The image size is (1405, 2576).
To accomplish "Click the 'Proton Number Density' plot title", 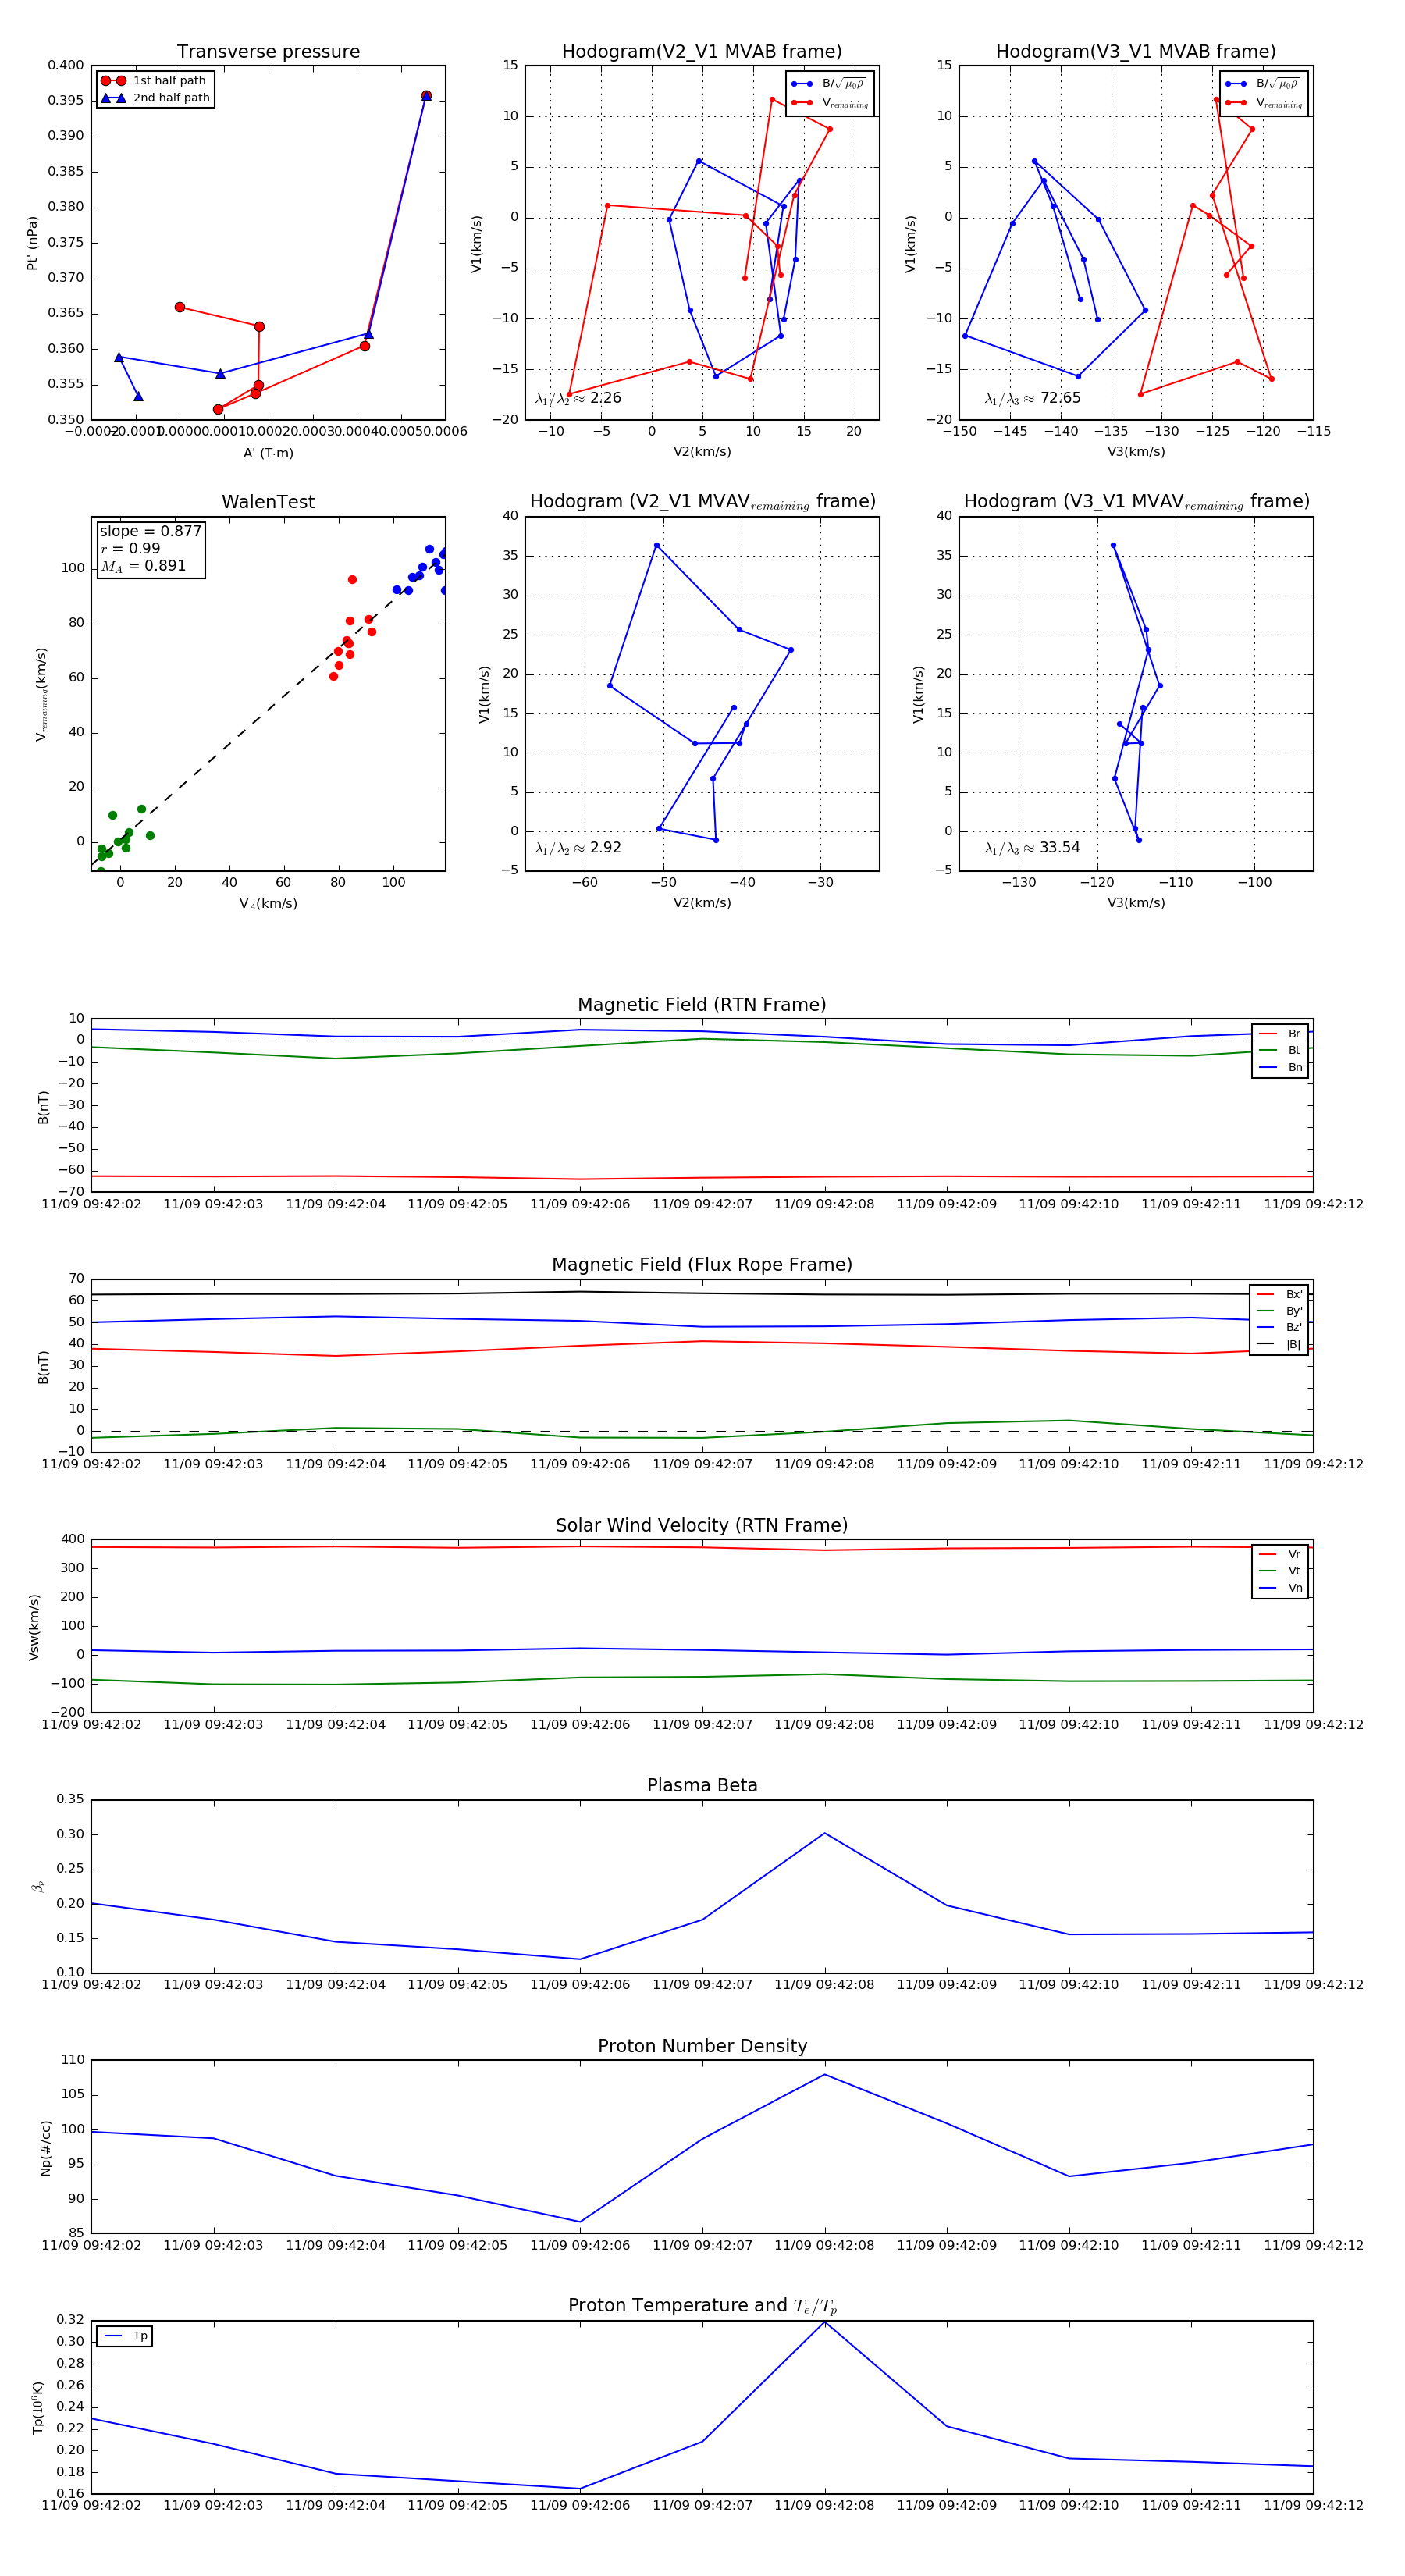I will (x=702, y=2046).
